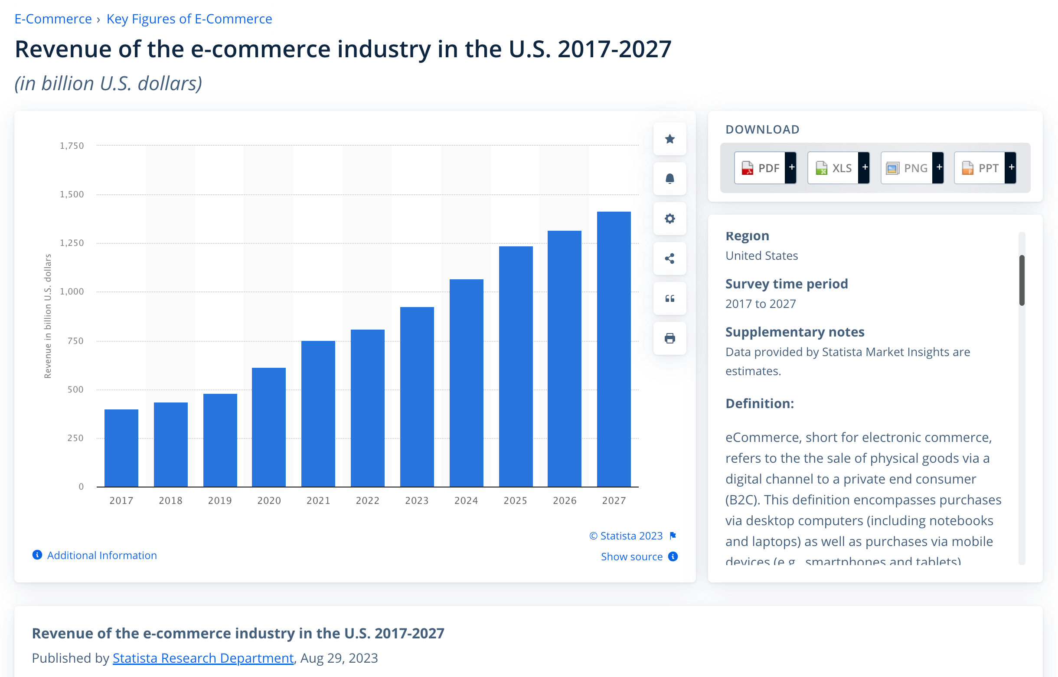The width and height of the screenshot is (1058, 677).
Task: Click the bell notification icon
Action: 669,179
